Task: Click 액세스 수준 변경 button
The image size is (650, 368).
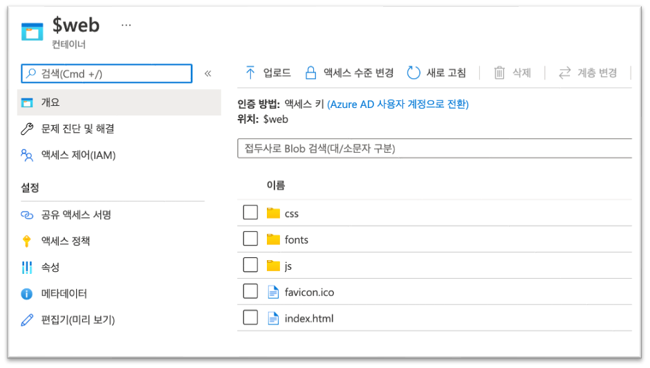Action: pos(349,73)
